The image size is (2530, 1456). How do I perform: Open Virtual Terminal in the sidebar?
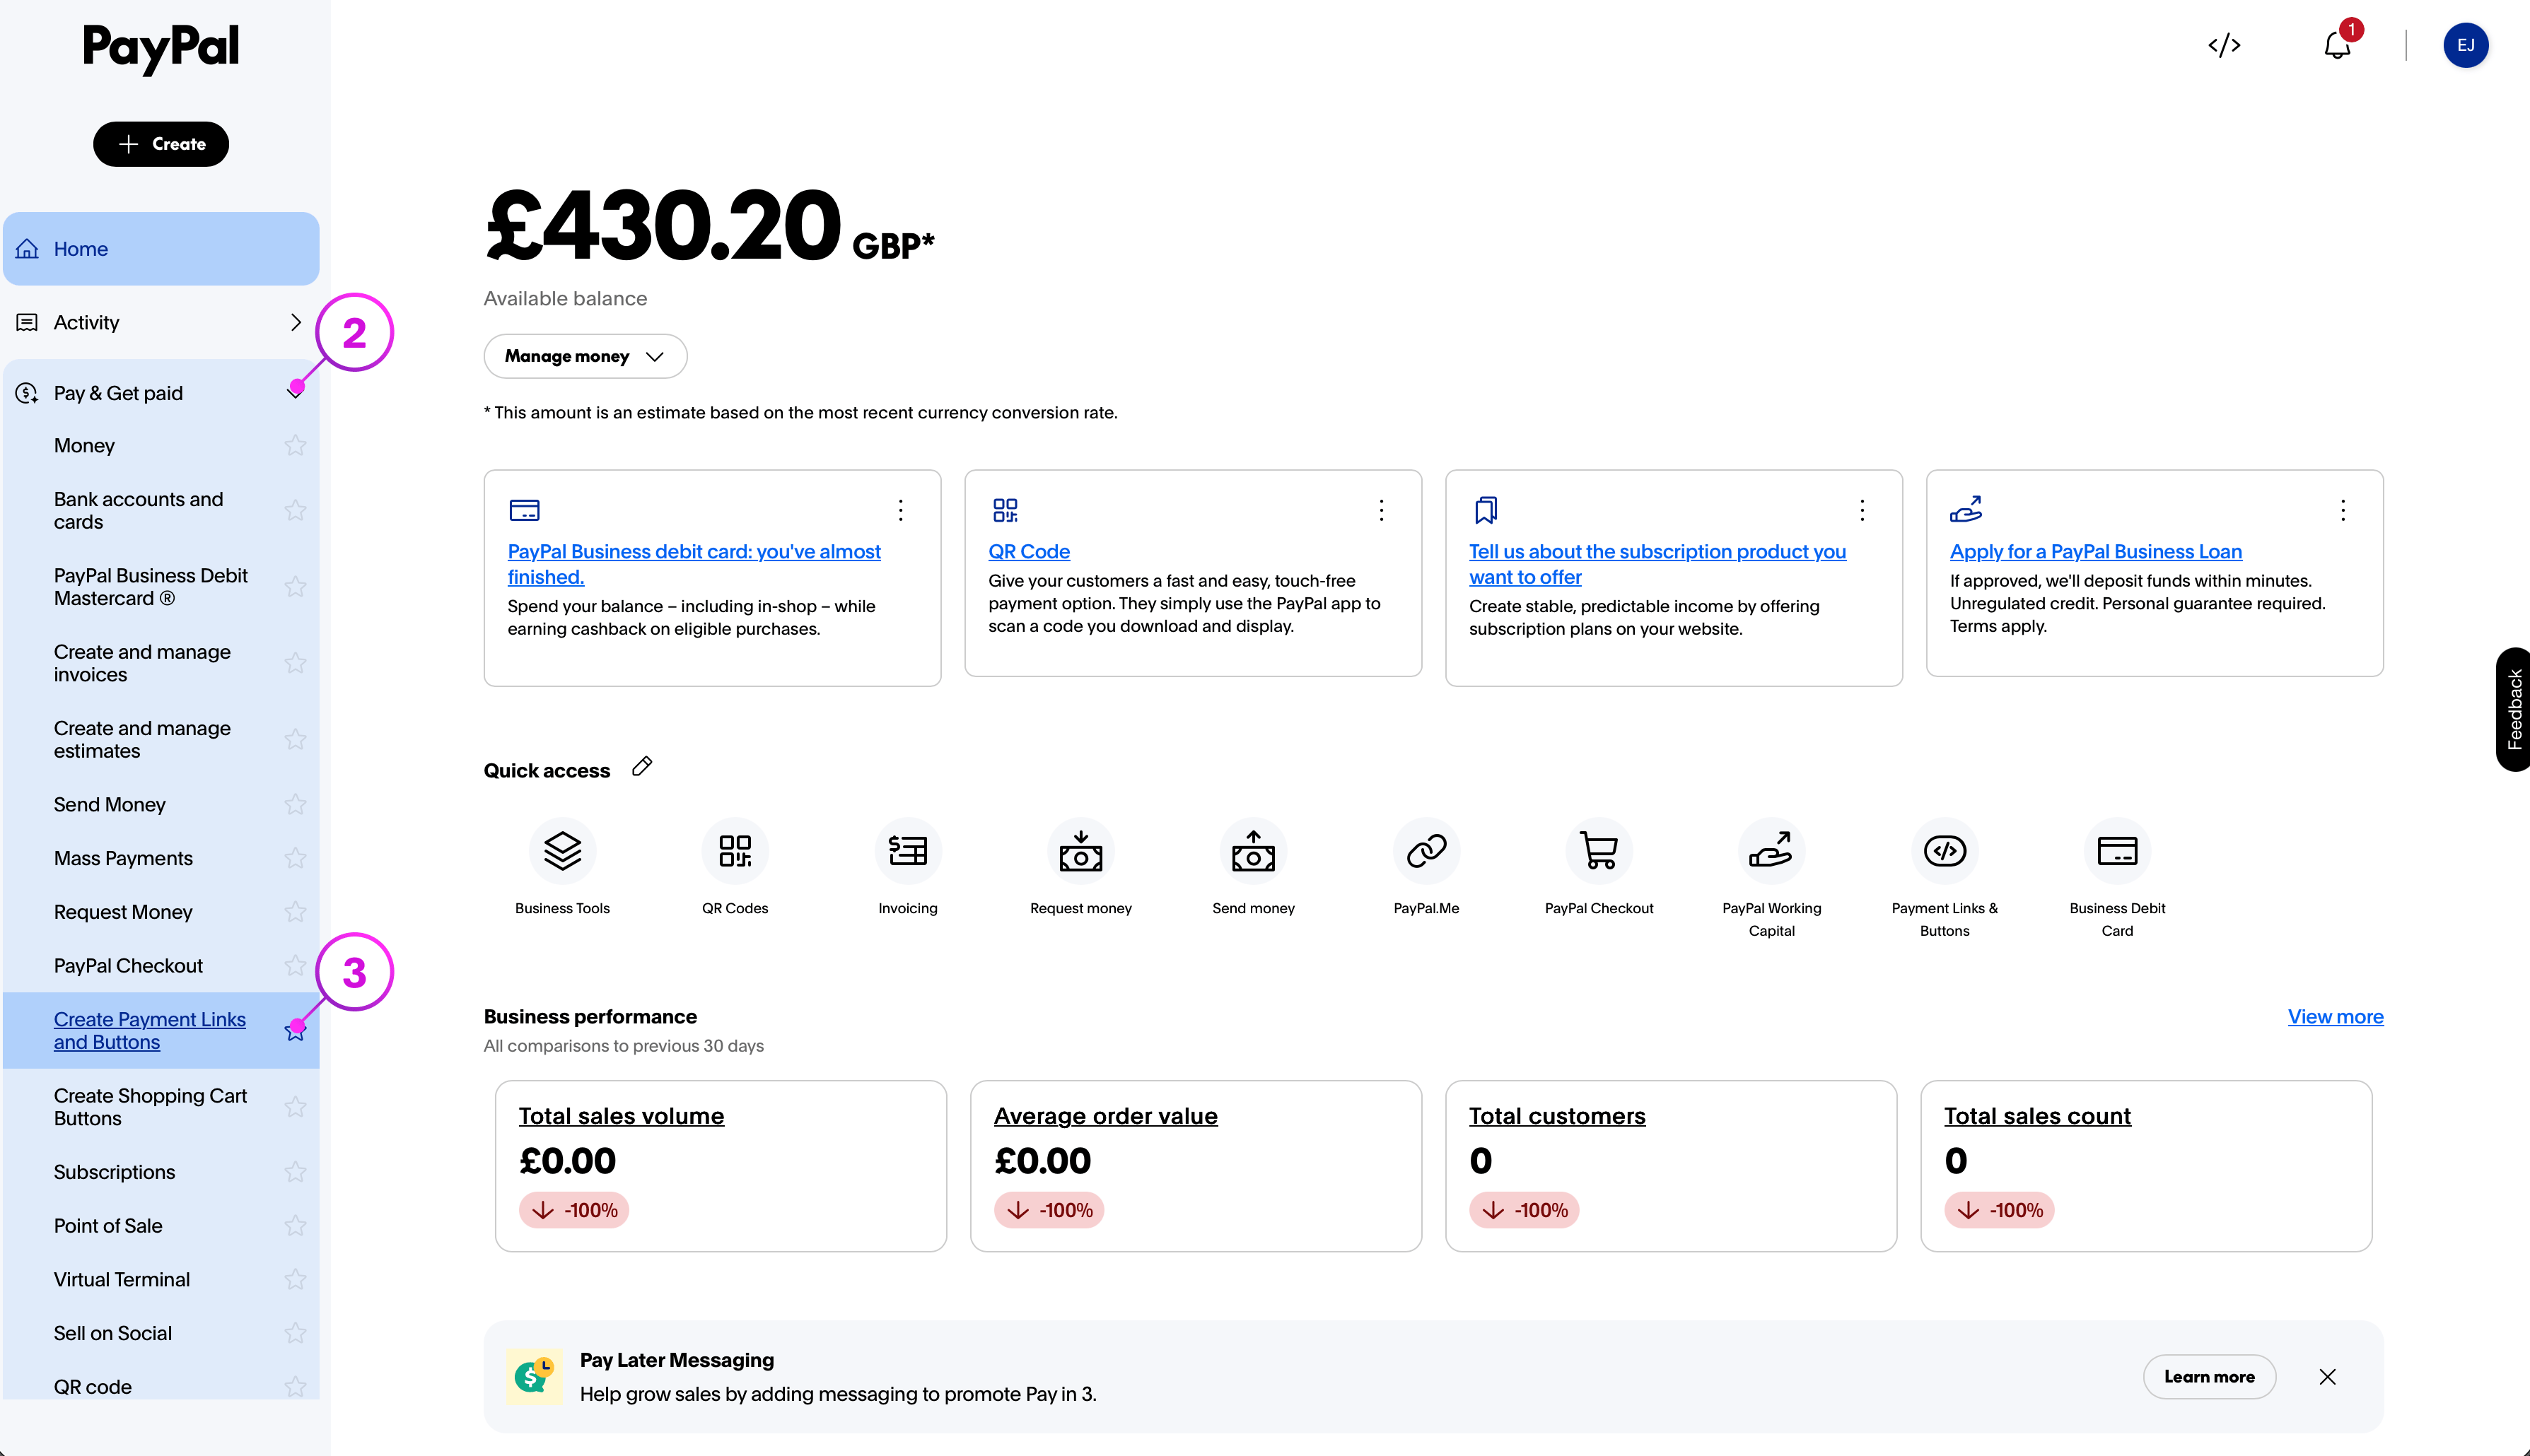click(x=122, y=1280)
